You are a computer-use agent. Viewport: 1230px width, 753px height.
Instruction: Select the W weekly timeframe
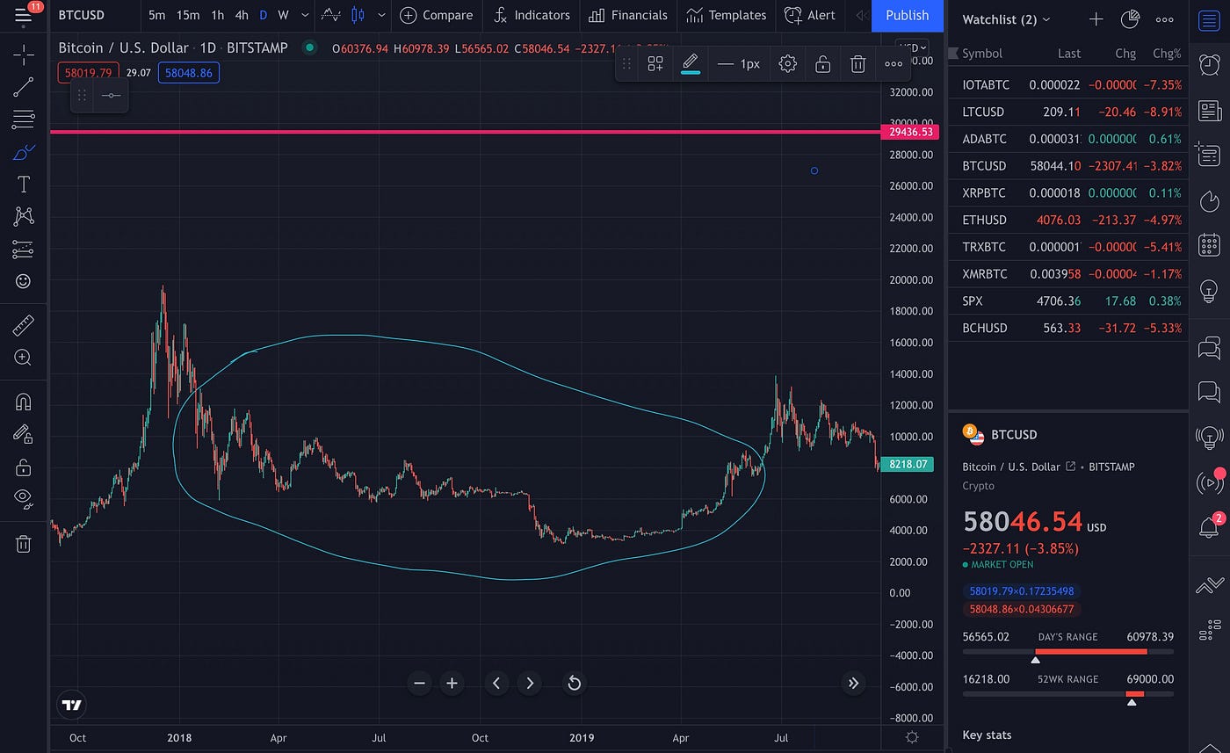click(283, 15)
